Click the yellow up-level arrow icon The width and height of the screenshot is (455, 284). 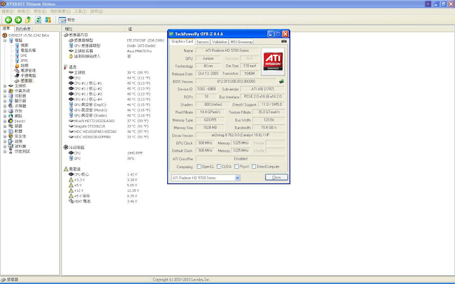coord(28,20)
